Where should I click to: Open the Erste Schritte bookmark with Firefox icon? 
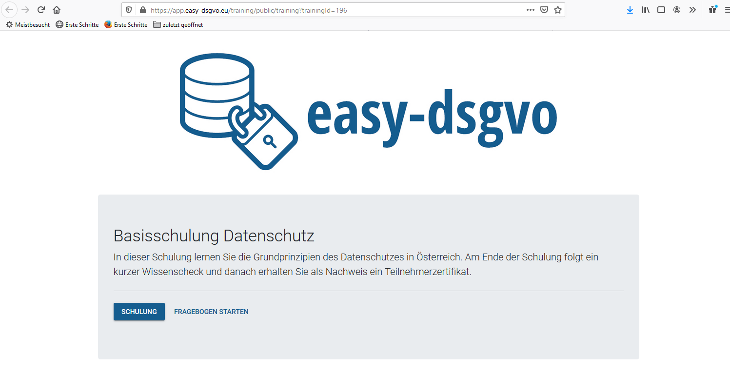[126, 24]
